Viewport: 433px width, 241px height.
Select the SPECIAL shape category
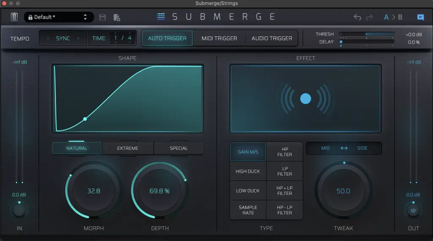coord(179,148)
